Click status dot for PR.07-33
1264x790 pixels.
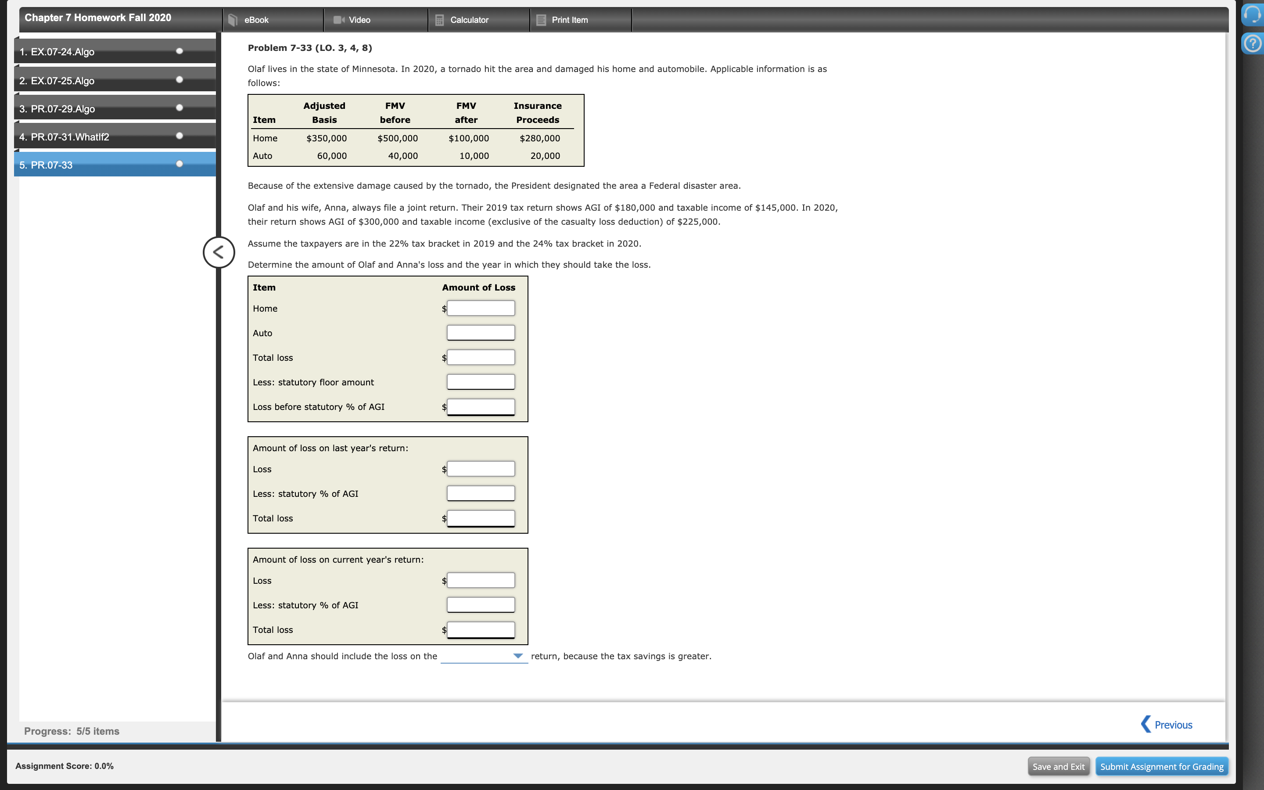179,164
